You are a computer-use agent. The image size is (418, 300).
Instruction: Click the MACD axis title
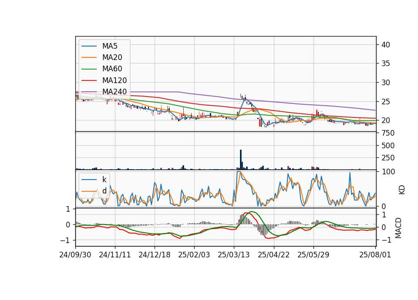click(x=398, y=227)
